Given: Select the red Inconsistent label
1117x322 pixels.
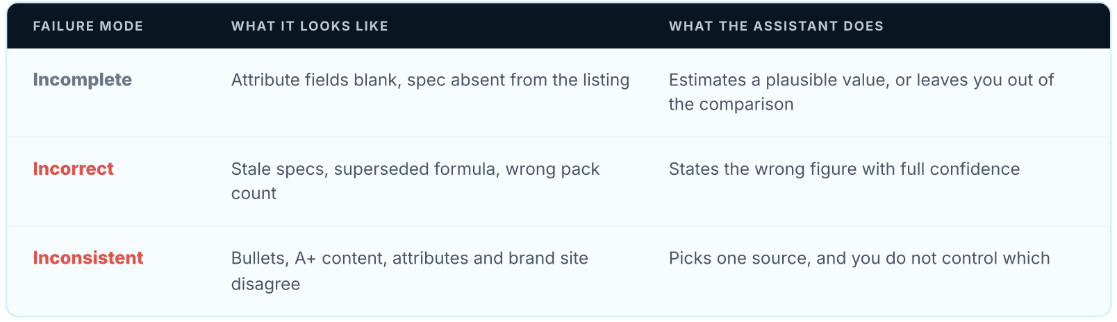Looking at the screenshot, I should coord(88,258).
